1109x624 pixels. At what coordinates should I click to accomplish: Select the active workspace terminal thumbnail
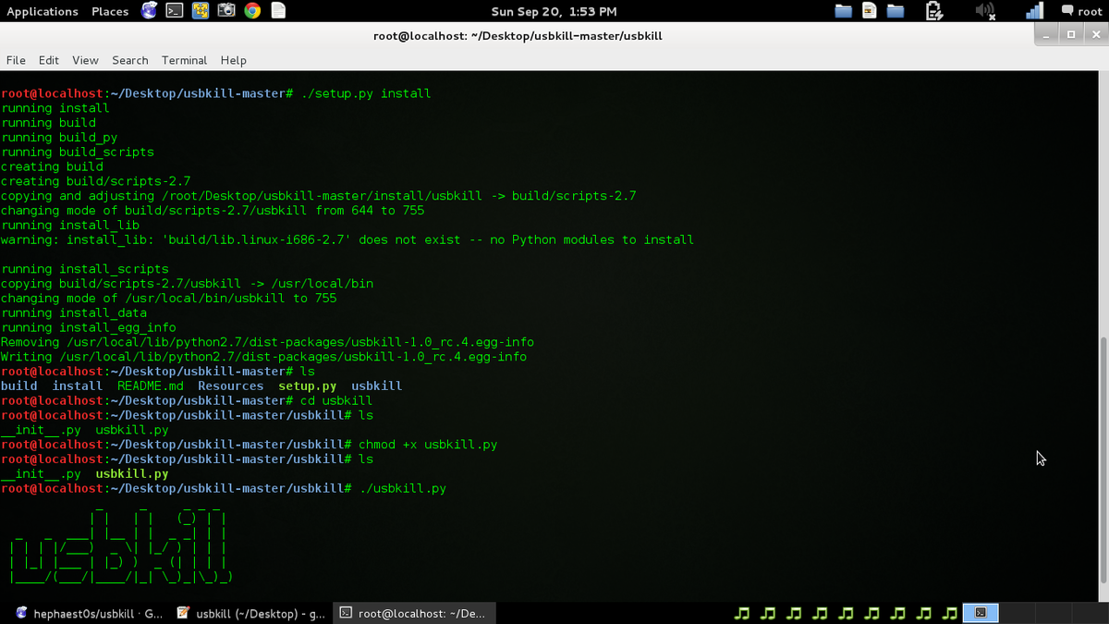point(981,613)
